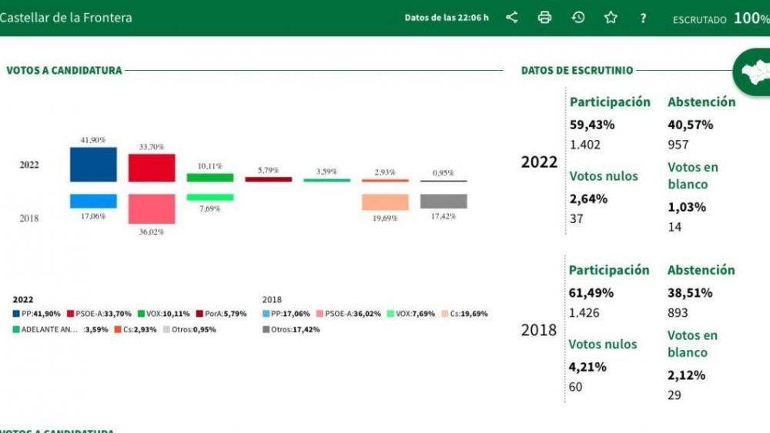The height and width of the screenshot is (433, 770).
Task: Click the share icon in header
Action: point(512,18)
